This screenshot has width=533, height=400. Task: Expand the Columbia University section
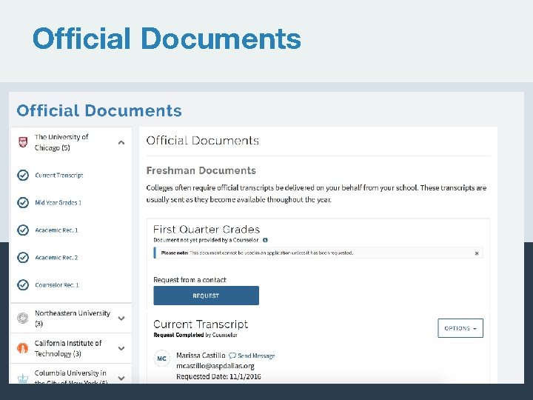click(x=121, y=379)
